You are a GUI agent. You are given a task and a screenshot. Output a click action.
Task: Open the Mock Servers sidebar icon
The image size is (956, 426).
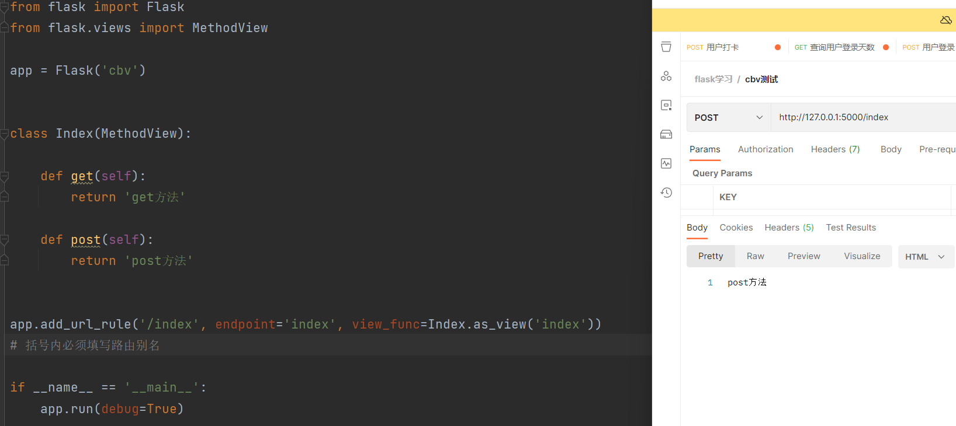pos(666,134)
